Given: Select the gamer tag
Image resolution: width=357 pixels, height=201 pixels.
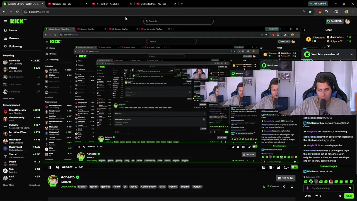Looking at the screenshot, I should [94, 186].
